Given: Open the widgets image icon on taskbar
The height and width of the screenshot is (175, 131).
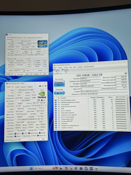Looking at the screenshot, I should pos(55,168).
